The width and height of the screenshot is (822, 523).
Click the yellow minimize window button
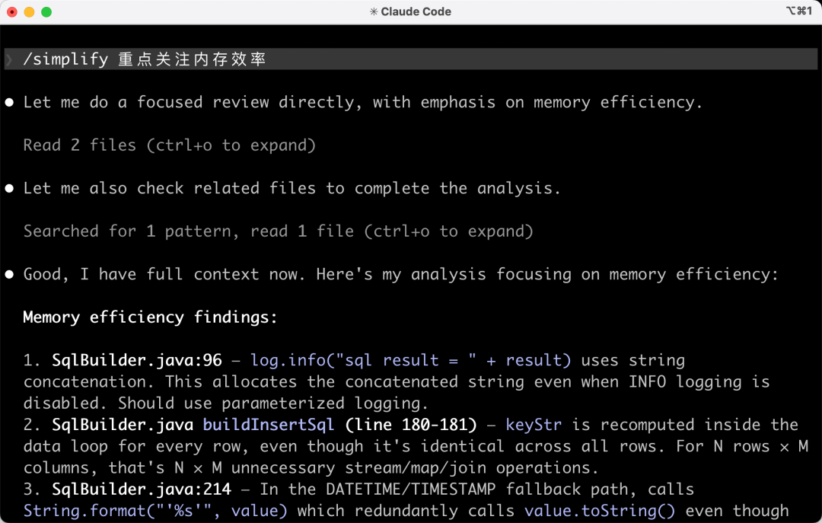30,11
